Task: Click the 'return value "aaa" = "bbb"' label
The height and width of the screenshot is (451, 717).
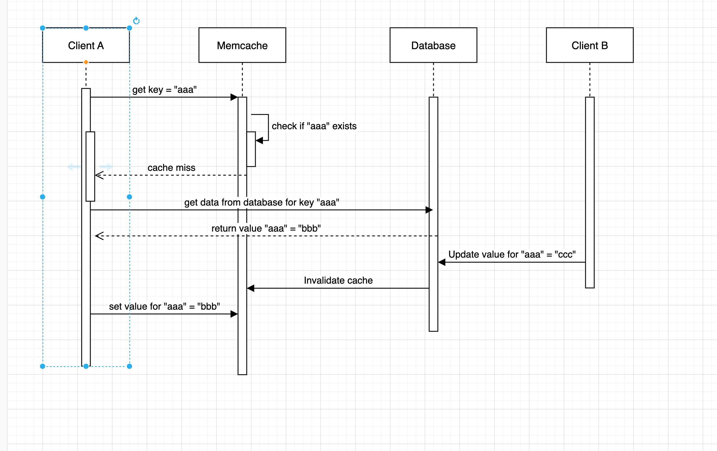Action: [266, 228]
